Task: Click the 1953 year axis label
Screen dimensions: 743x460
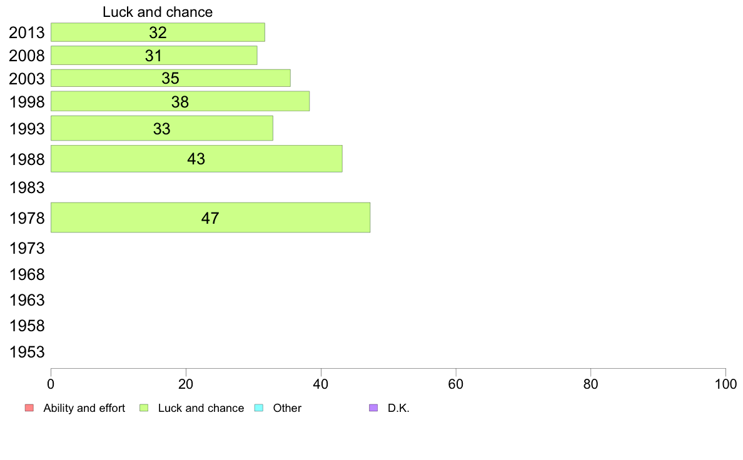Action: tap(27, 352)
